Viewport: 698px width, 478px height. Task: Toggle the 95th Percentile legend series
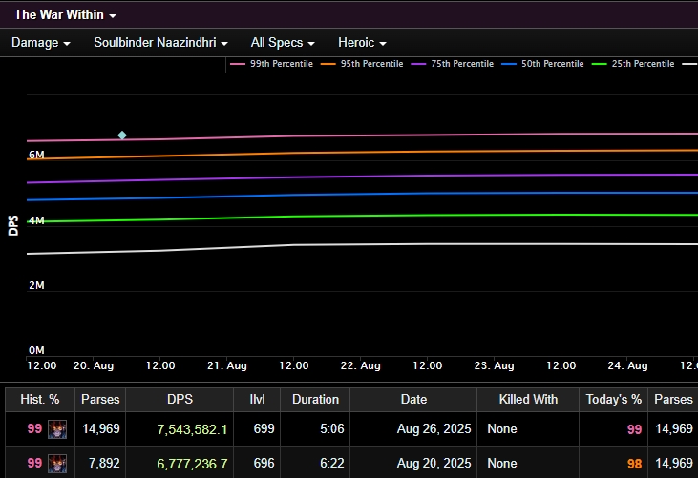click(362, 64)
